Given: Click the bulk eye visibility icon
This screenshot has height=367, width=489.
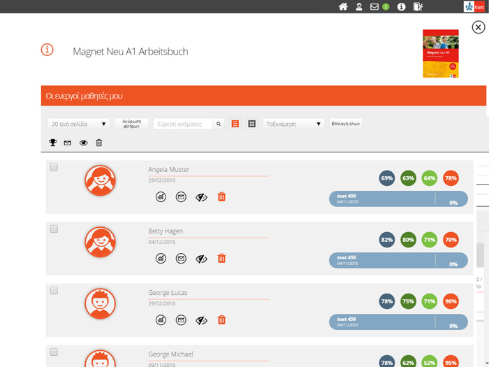Looking at the screenshot, I should click(x=83, y=143).
